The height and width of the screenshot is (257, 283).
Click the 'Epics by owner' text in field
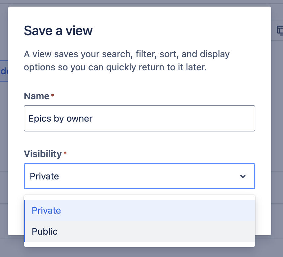click(61, 118)
